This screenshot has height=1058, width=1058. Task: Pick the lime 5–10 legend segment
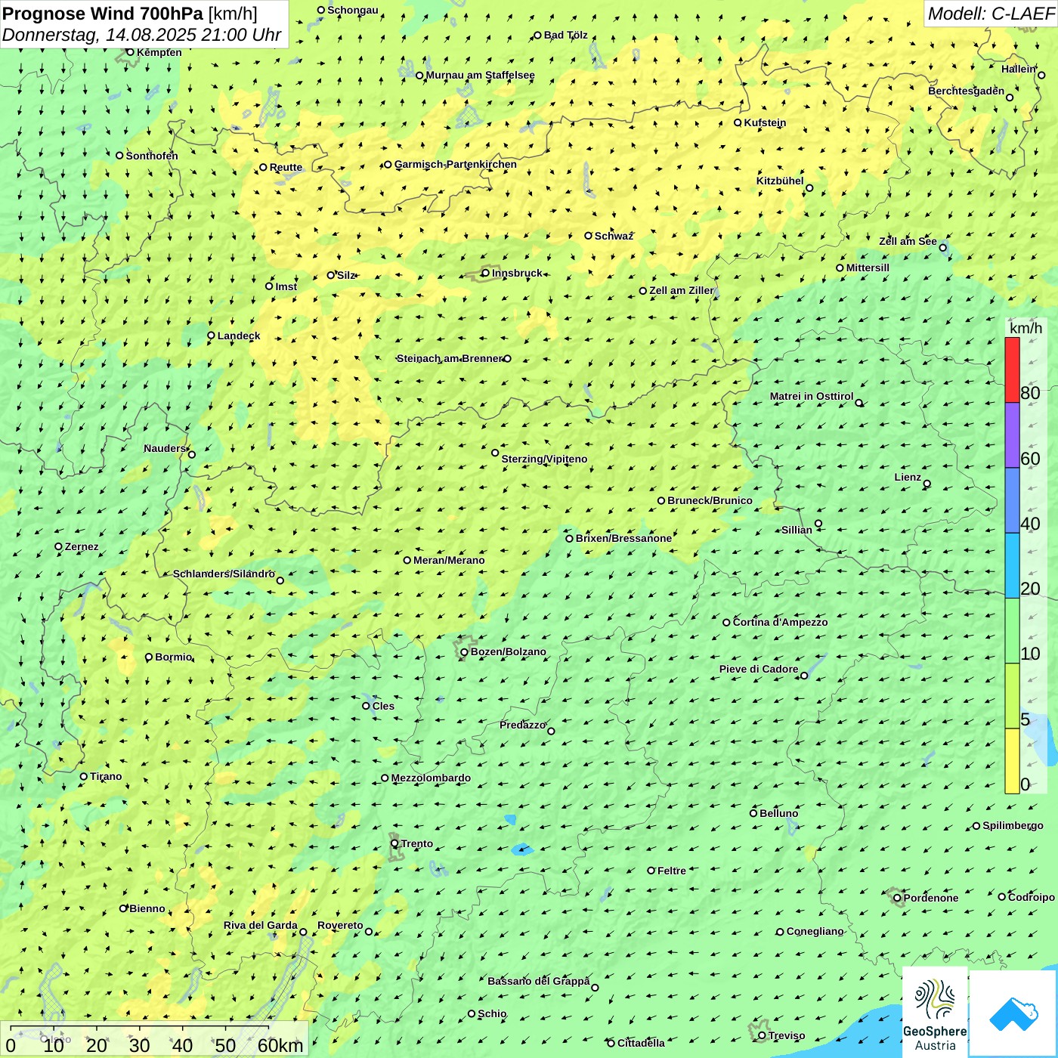(x=1012, y=696)
